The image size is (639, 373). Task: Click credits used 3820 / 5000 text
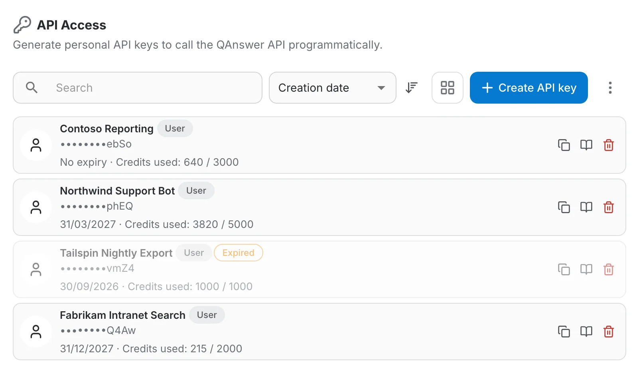189,224
